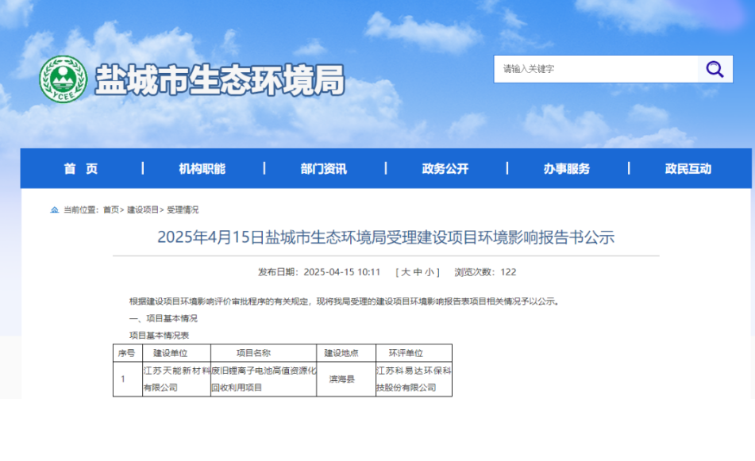Click 受理情况 breadcrumb link
Screen dimensions: 755x461
183,210
